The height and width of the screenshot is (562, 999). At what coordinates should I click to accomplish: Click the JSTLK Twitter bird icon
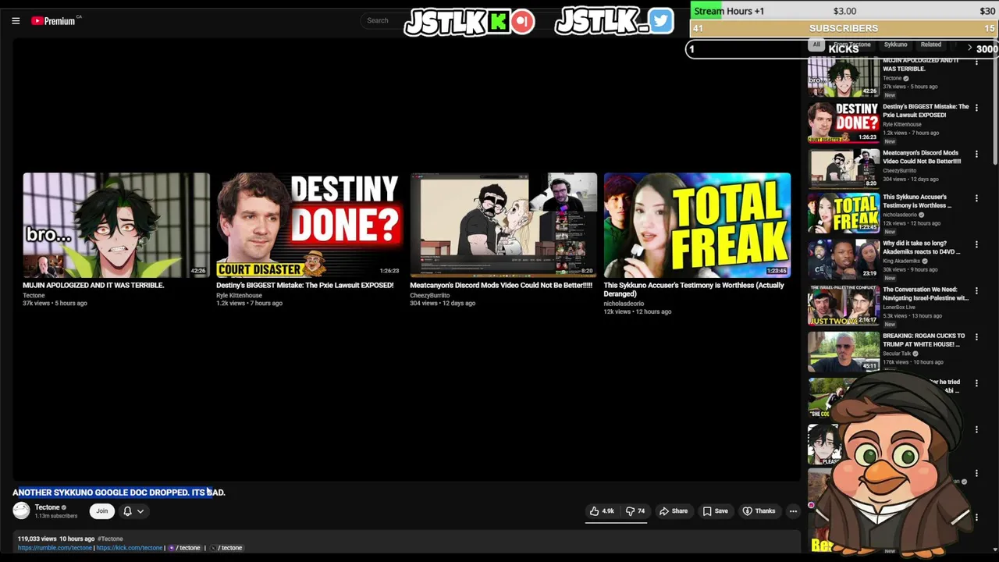(660, 21)
